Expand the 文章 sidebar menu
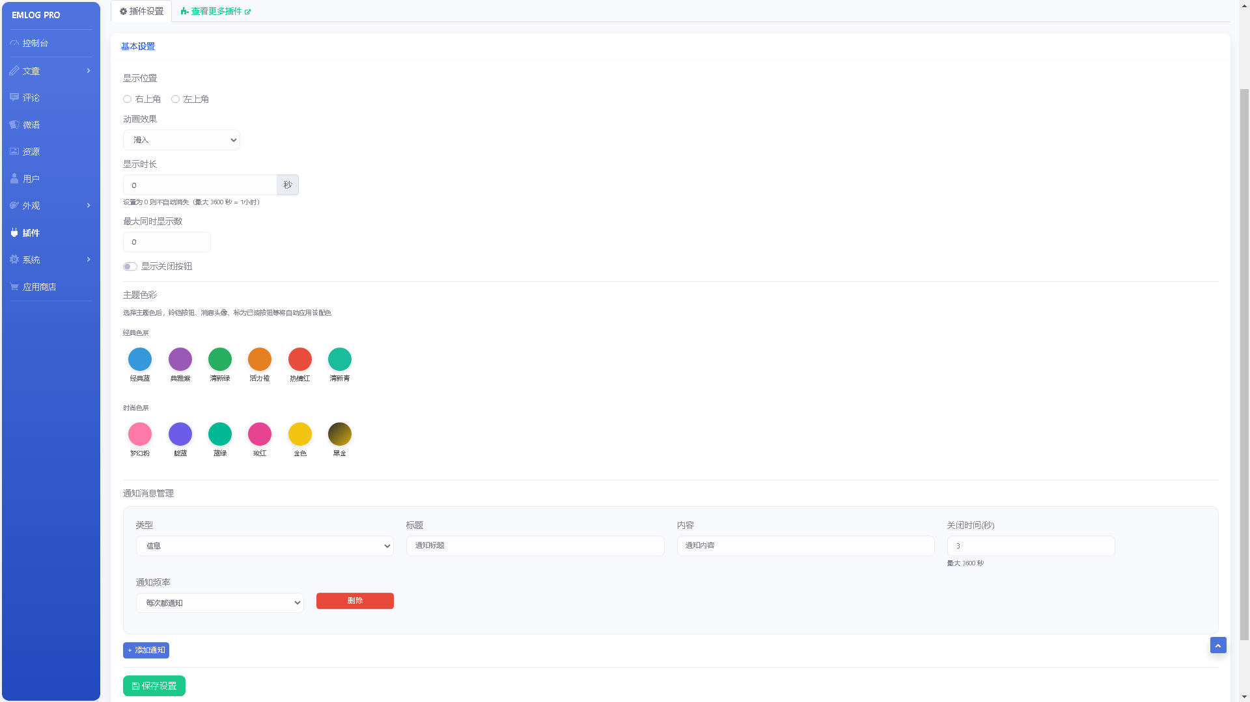This screenshot has width=1250, height=702. pos(51,71)
